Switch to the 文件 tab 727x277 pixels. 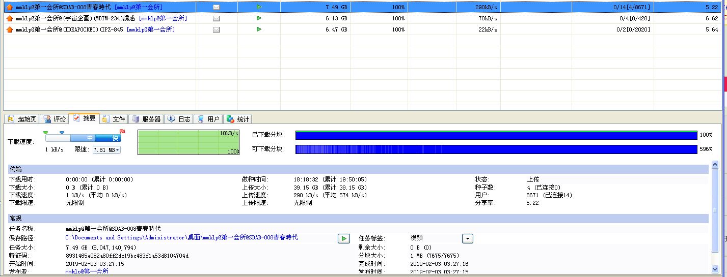(x=114, y=119)
